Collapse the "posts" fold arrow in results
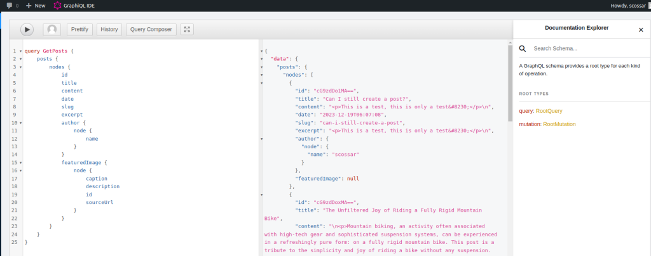651x256 pixels. click(x=261, y=67)
